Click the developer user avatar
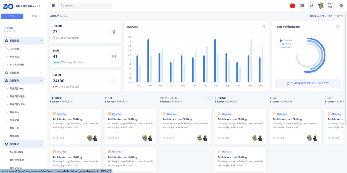The image size is (347, 173). tap(321, 5)
